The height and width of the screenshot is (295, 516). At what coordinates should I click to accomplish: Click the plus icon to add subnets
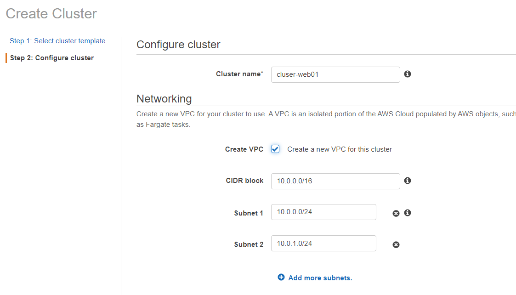[281, 277]
